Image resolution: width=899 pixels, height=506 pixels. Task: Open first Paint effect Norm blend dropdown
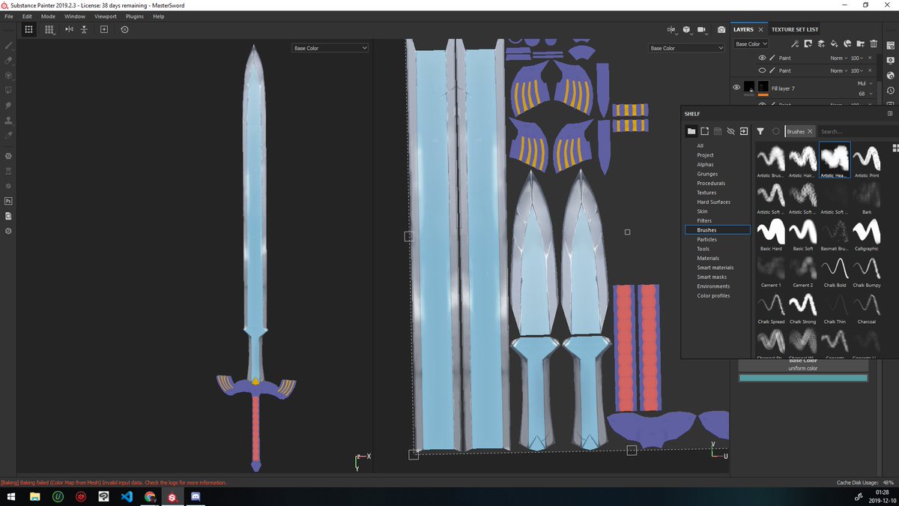838,58
